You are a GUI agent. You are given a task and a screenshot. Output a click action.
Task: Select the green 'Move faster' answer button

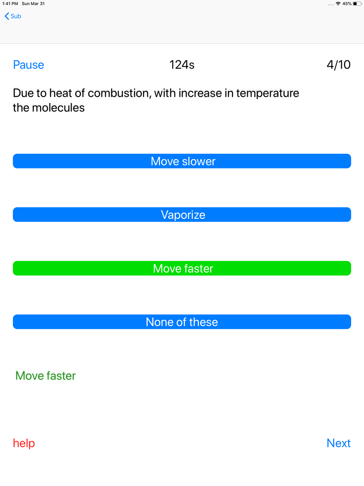[x=182, y=268]
